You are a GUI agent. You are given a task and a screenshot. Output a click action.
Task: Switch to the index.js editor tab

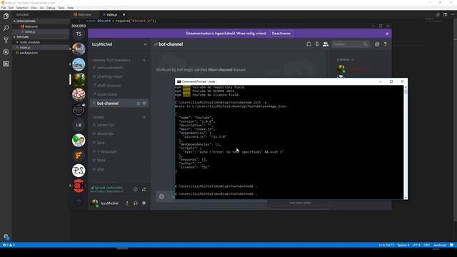[111, 14]
